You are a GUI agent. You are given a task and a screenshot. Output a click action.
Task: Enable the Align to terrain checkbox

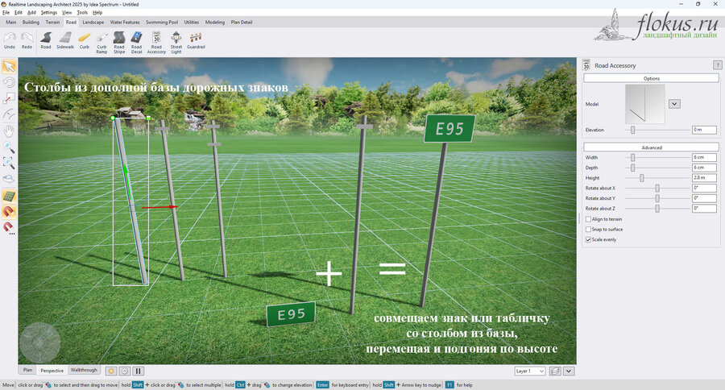[x=588, y=219]
